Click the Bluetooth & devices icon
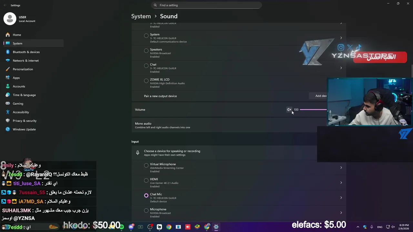 [x=8, y=52]
